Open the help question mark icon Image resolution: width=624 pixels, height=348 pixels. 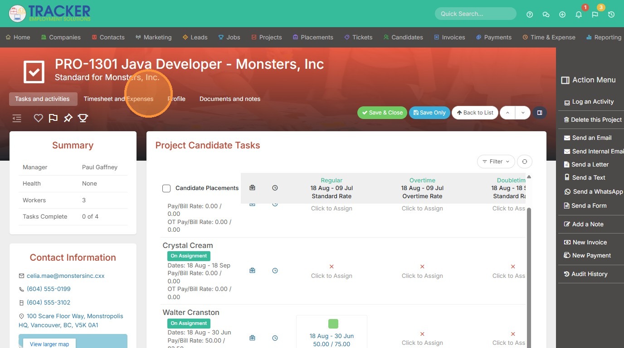click(x=530, y=14)
